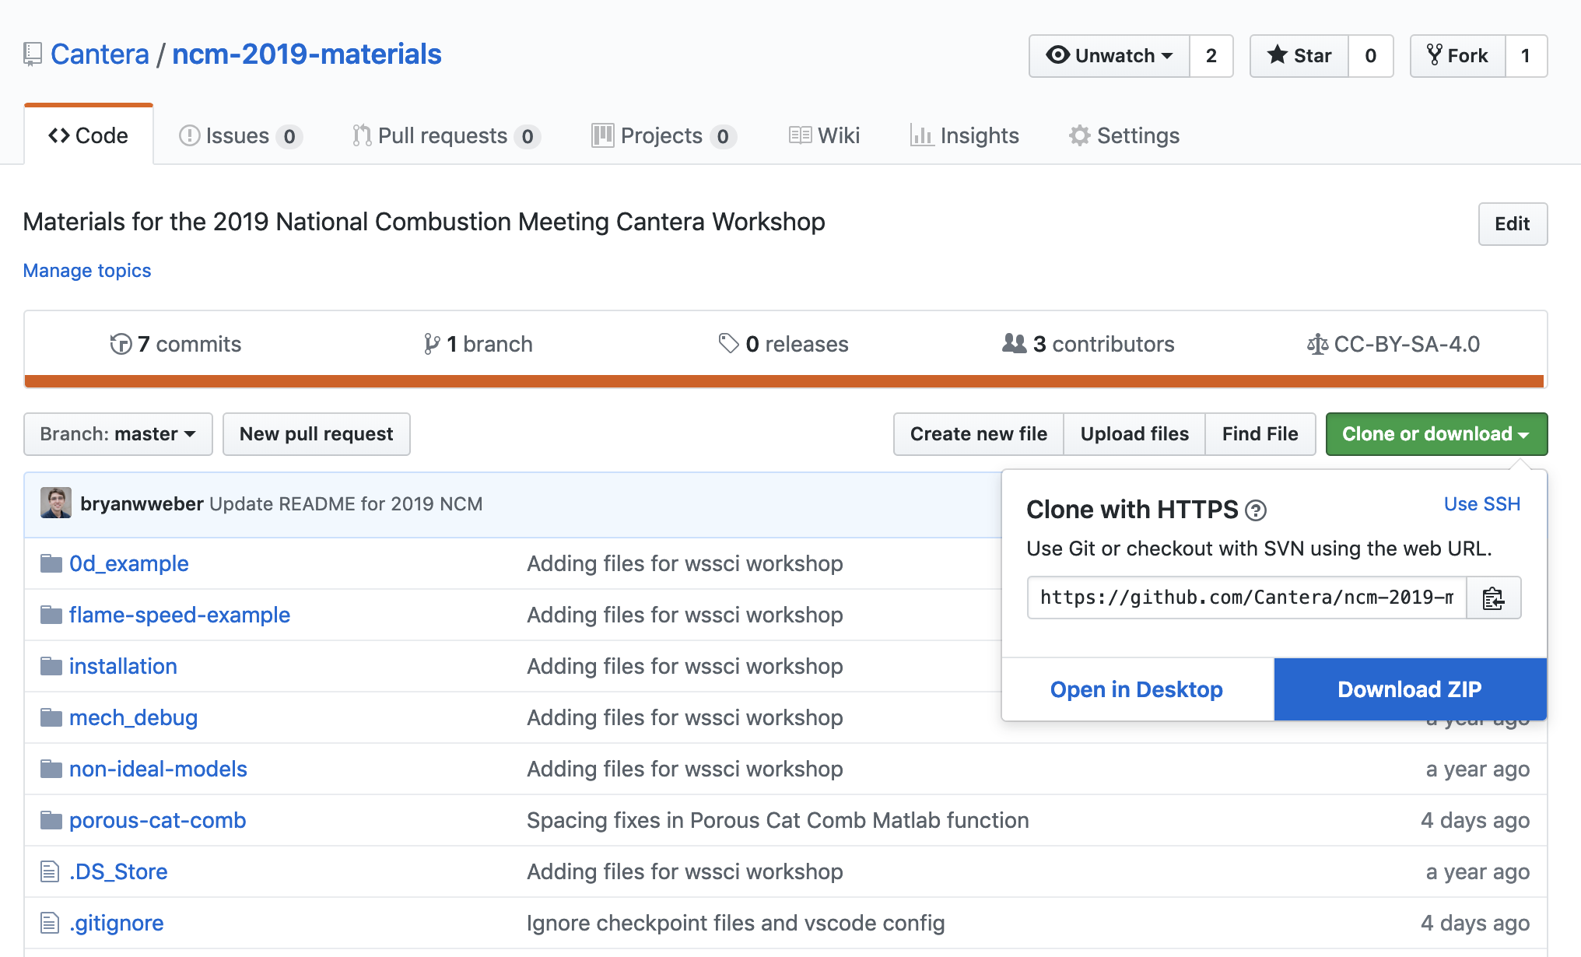Screen dimensions: 1581x957
Task: Switch clone method to Use SSH
Action: (1481, 504)
